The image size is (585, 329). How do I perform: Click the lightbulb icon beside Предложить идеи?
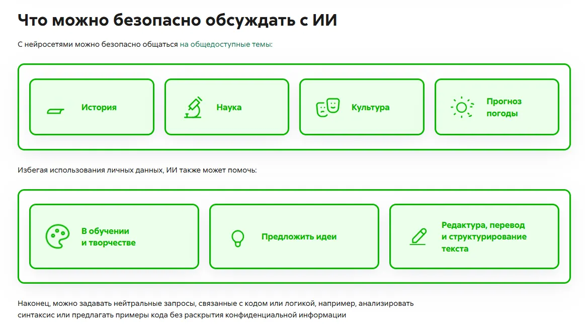[x=236, y=236]
